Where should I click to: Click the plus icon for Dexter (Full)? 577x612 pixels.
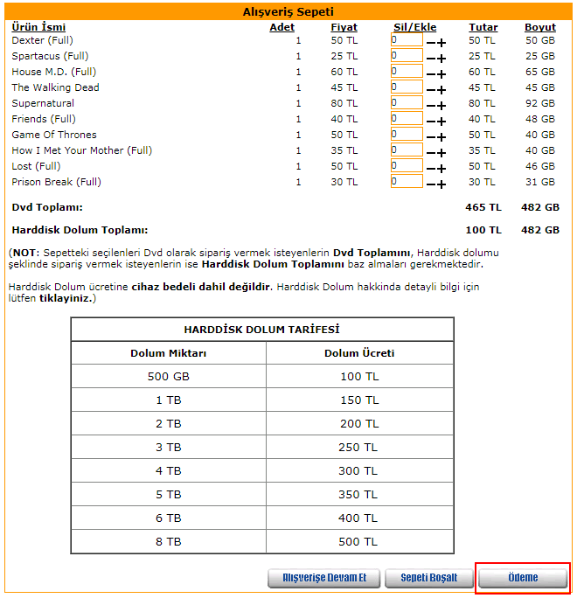[441, 43]
